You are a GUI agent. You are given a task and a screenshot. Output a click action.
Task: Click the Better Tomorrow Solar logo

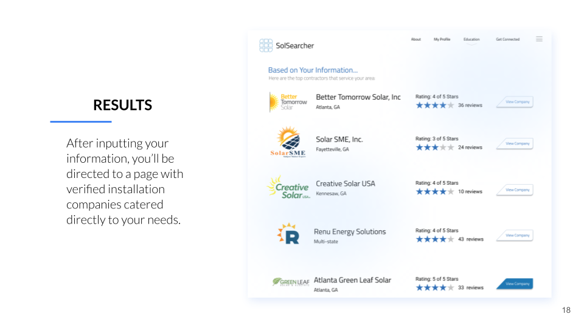pos(288,102)
